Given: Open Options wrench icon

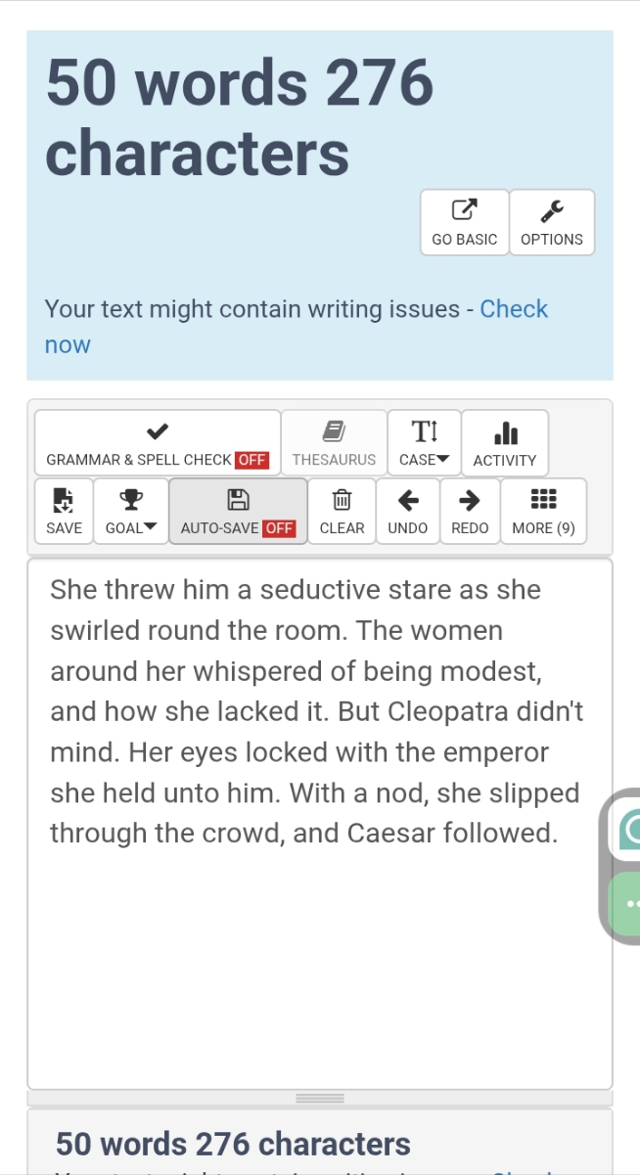Looking at the screenshot, I should [x=552, y=209].
